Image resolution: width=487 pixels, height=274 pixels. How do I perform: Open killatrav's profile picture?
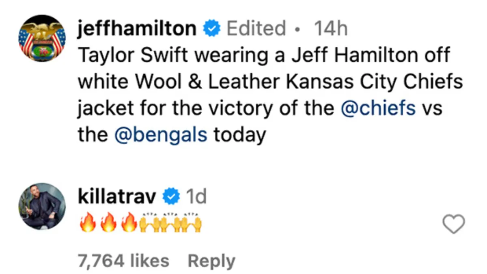42,206
